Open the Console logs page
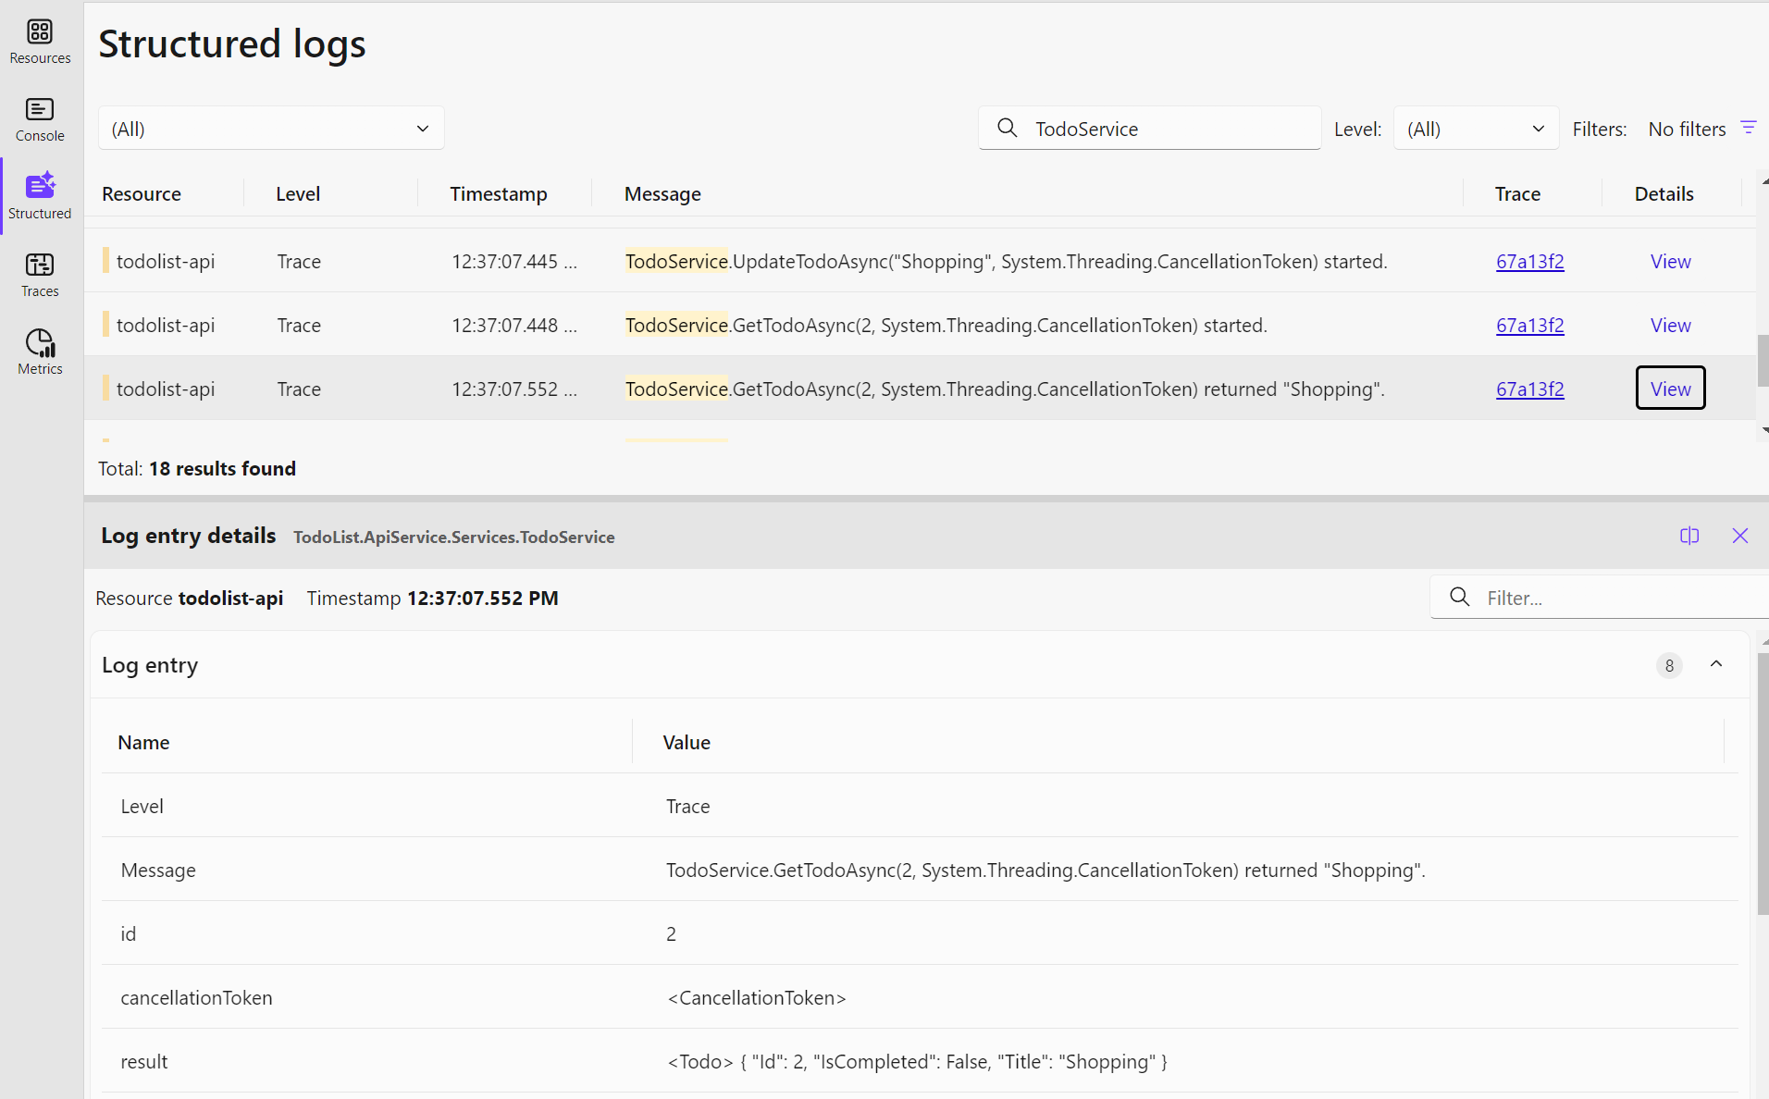This screenshot has width=1769, height=1099. tap(40, 119)
